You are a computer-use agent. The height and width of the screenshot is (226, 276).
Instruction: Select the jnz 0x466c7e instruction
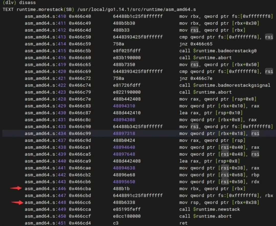click(196, 78)
